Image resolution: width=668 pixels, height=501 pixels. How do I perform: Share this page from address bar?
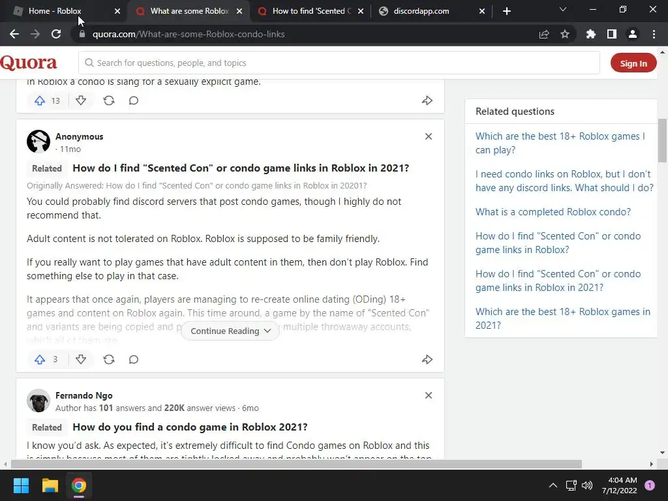click(x=544, y=34)
